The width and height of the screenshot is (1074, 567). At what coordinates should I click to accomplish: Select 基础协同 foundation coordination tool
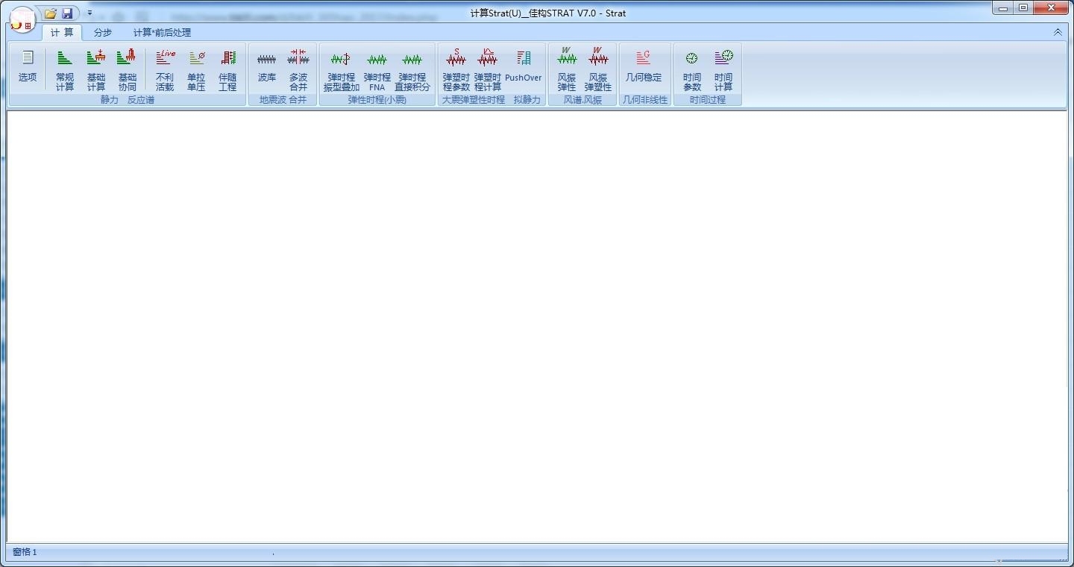point(128,69)
